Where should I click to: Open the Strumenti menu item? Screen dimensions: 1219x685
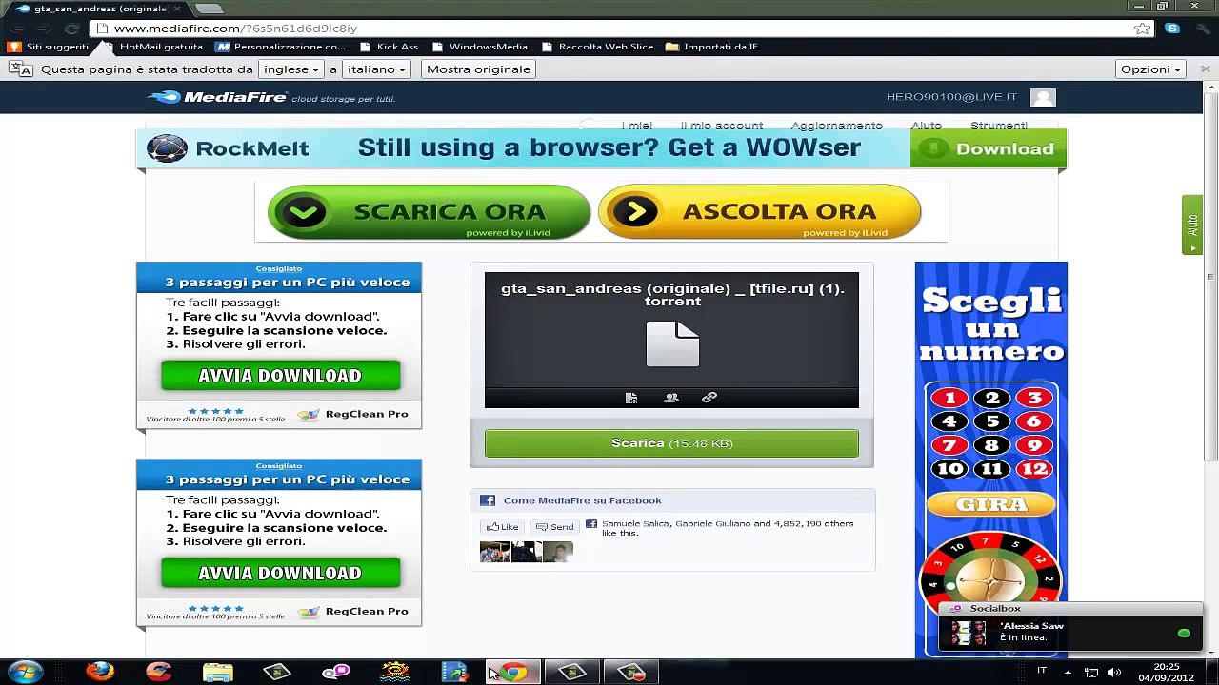tap(999, 126)
